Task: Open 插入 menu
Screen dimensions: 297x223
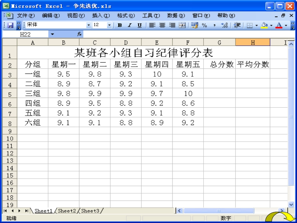Action: click(x=101, y=16)
